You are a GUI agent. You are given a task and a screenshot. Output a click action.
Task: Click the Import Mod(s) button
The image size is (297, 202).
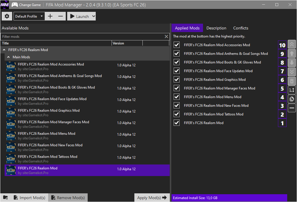click(x=29, y=198)
